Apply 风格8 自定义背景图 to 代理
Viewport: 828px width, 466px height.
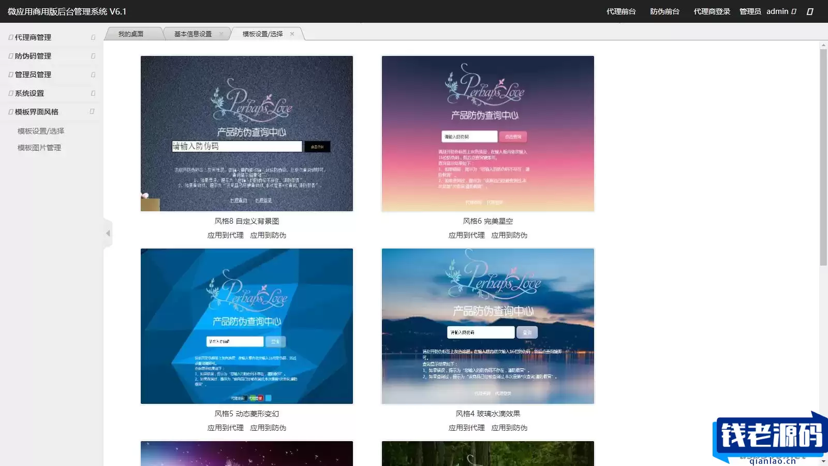pyautogui.click(x=226, y=235)
